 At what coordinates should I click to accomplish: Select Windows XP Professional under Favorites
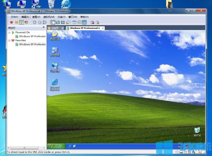tap(32, 44)
